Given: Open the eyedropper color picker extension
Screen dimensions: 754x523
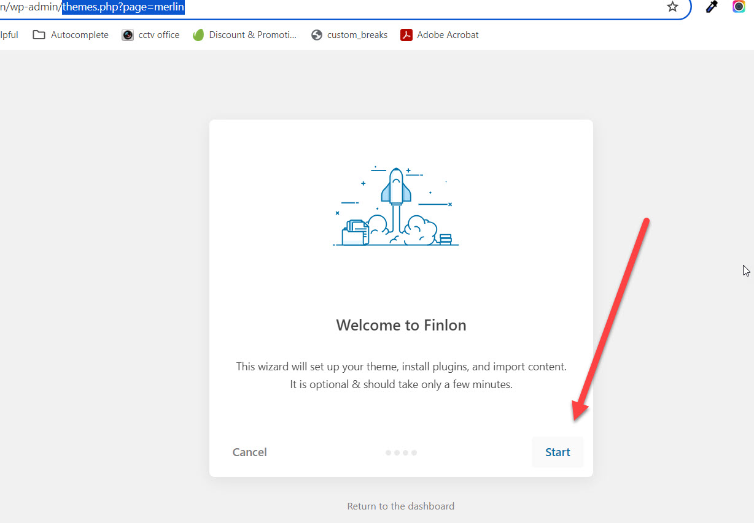Looking at the screenshot, I should pos(712,7).
